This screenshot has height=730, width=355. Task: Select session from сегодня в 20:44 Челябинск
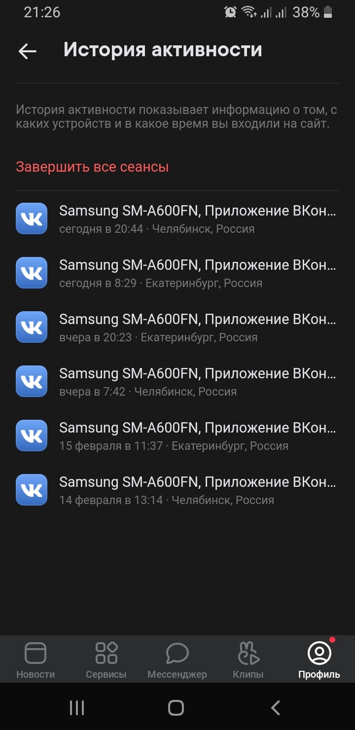click(x=177, y=219)
